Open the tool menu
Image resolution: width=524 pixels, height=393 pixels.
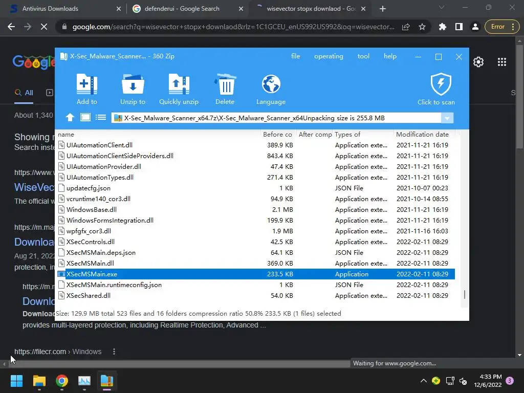(363, 56)
